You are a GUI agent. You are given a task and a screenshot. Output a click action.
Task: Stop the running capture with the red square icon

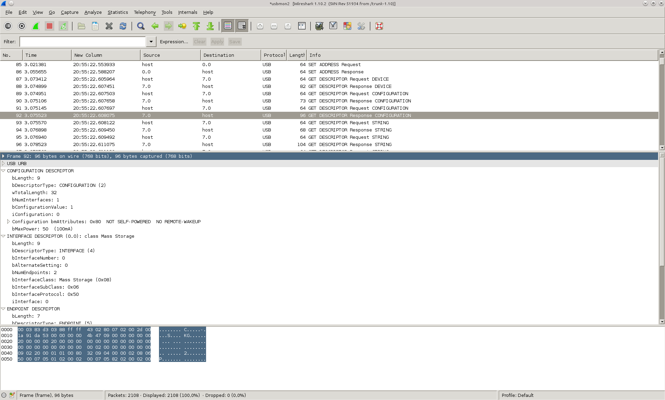point(50,26)
